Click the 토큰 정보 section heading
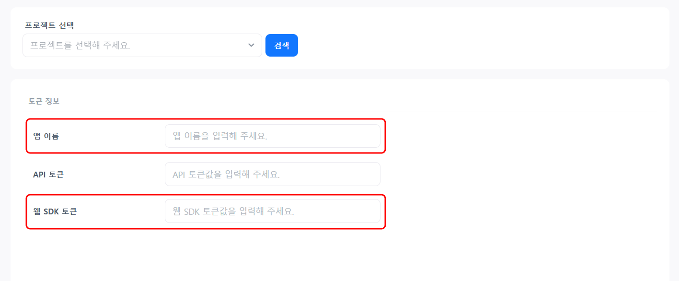The height and width of the screenshot is (281, 679). pyautogui.click(x=44, y=101)
